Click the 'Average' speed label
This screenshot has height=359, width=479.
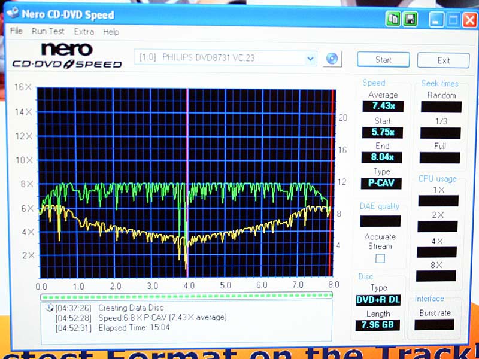coord(383,95)
